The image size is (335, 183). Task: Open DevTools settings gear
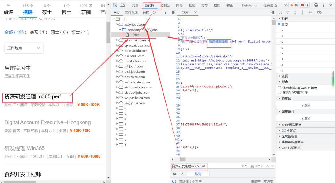click(316, 5)
